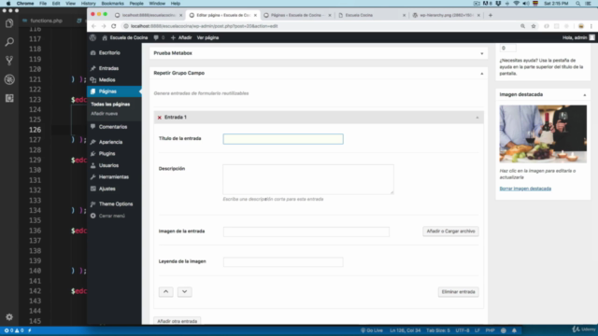Open Páginas in WordPress sidebar
The width and height of the screenshot is (598, 336).
click(x=114, y=91)
